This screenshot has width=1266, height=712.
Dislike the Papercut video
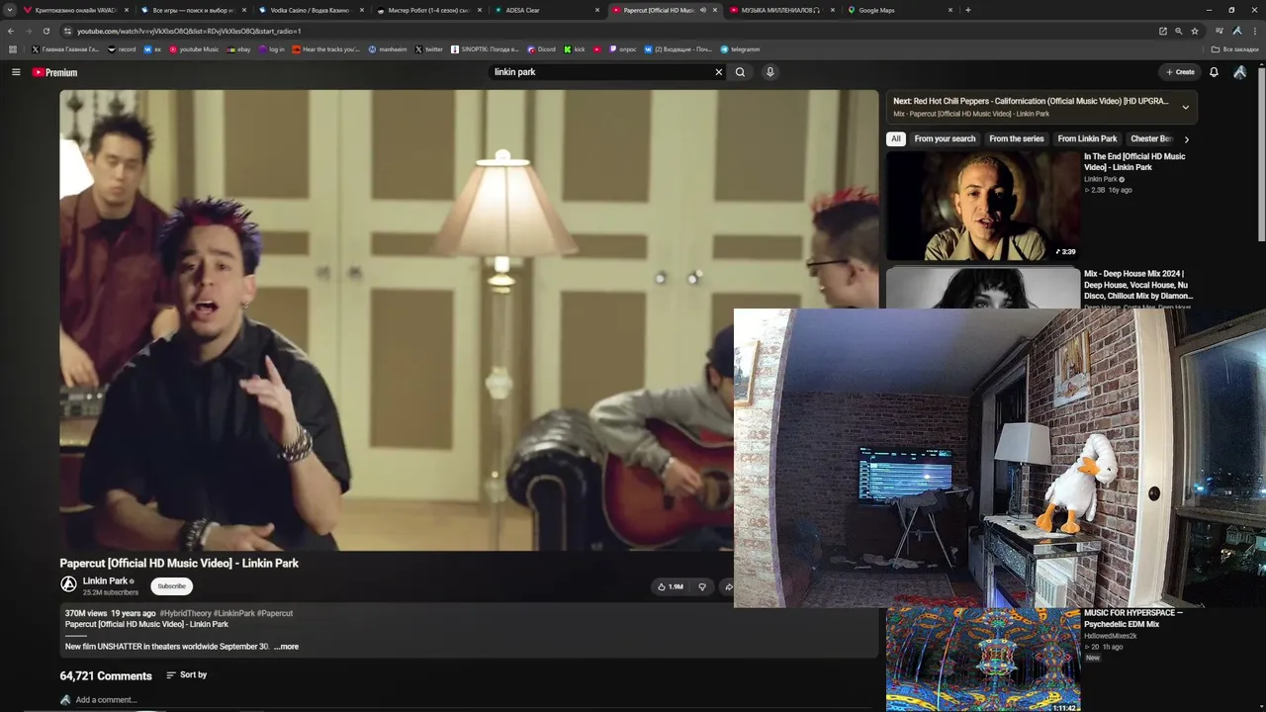coord(702,586)
